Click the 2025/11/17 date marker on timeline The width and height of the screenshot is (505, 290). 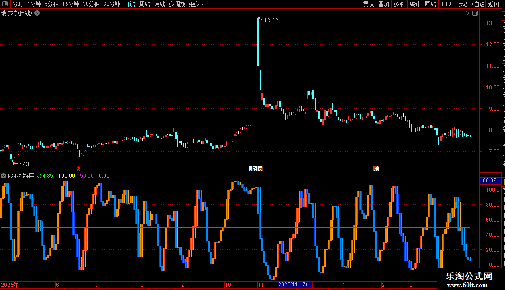(x=295, y=285)
